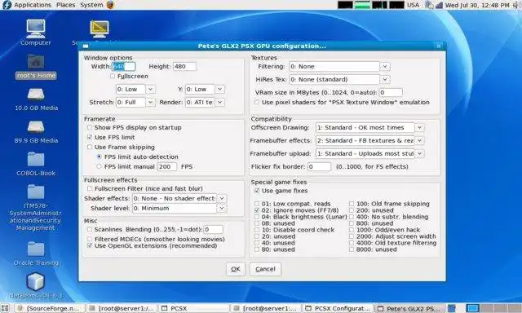The width and height of the screenshot is (522, 313).
Task: Click the network status tray icon
Action: pos(439,5)
